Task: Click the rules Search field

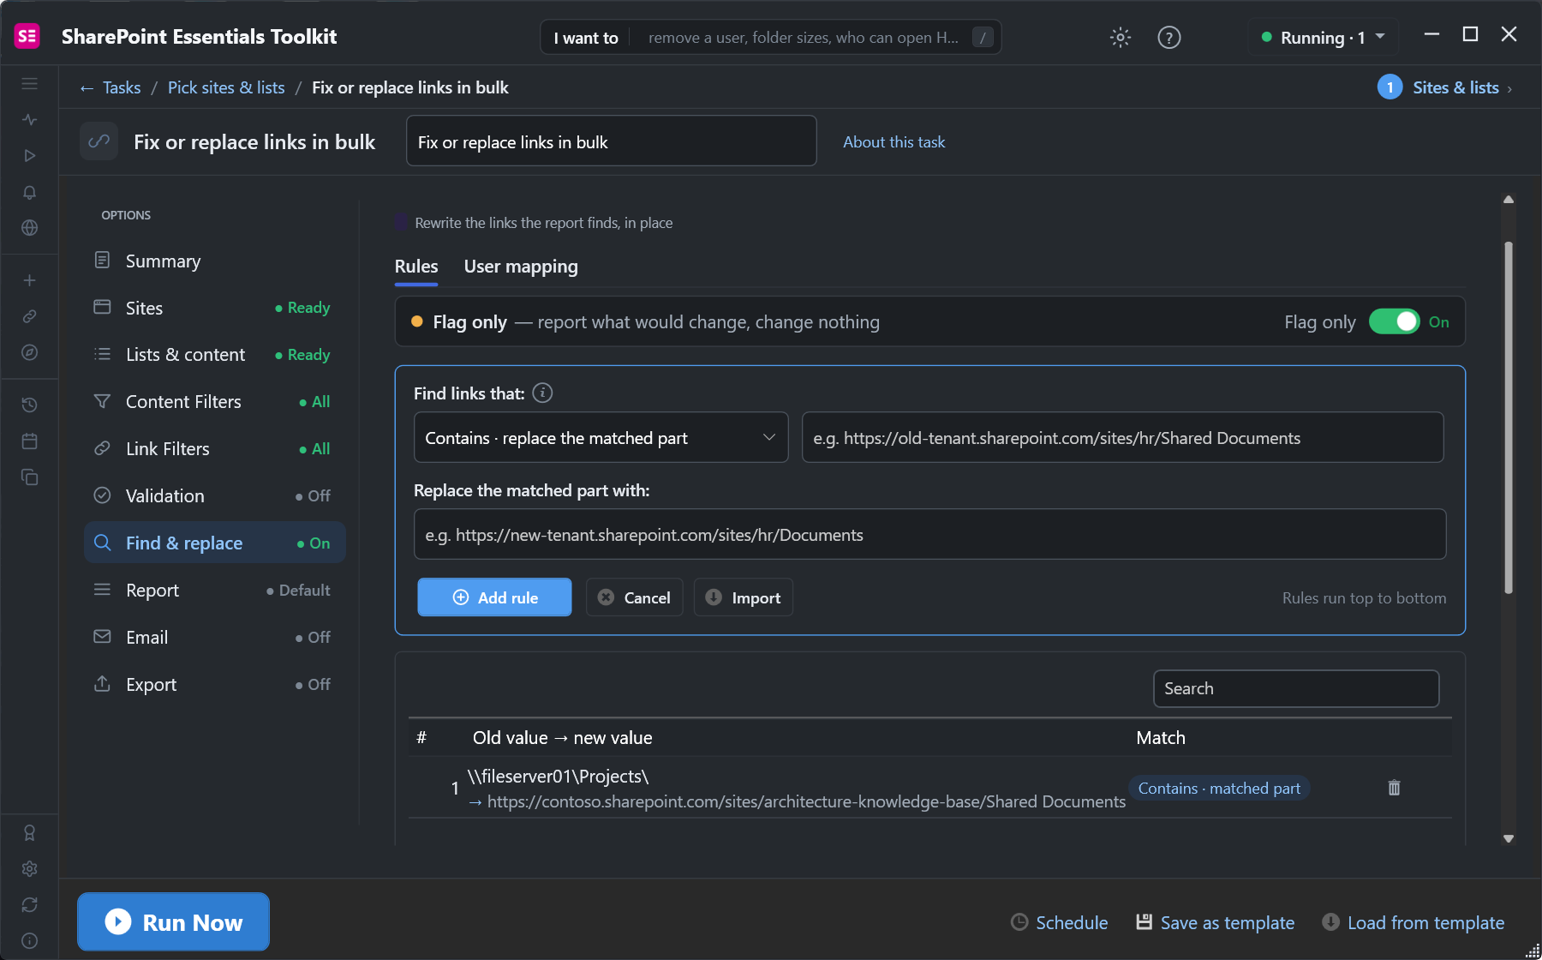Action: 1296,688
